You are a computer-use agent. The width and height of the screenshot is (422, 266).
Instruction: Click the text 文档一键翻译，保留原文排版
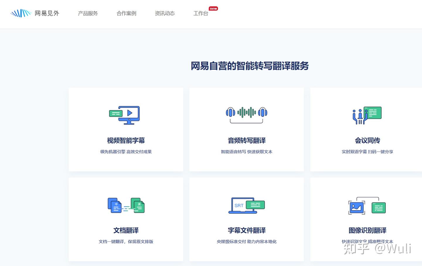click(126, 242)
